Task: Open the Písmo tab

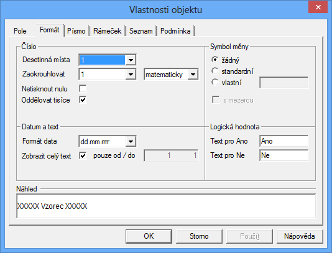Action: coord(76,31)
